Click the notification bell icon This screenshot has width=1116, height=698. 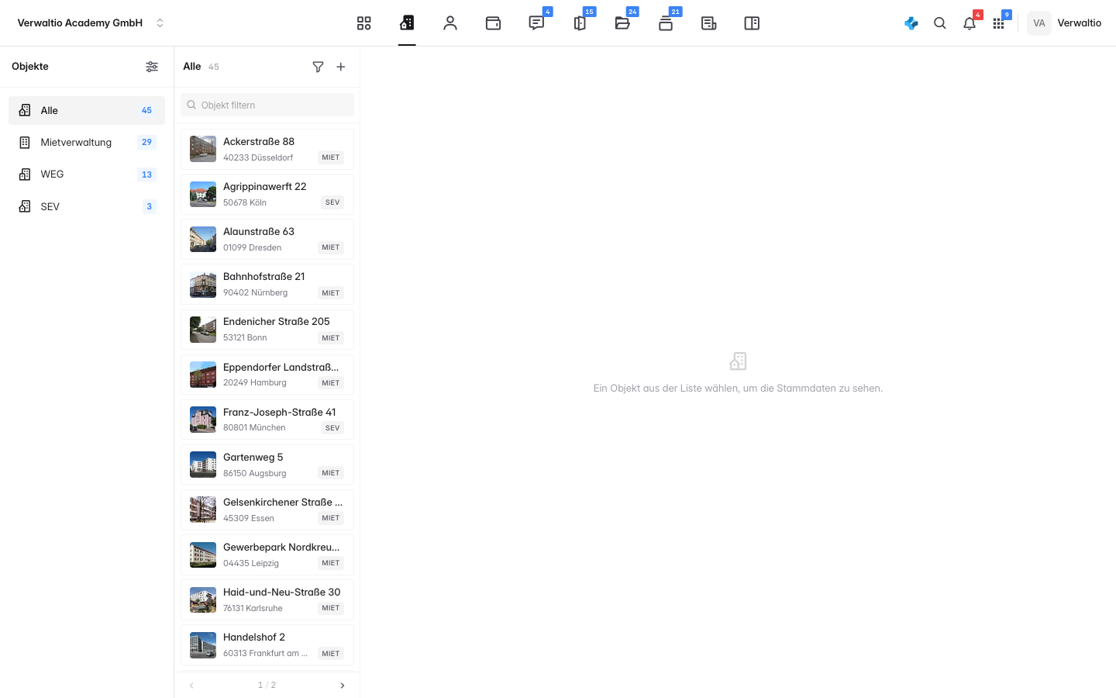pyautogui.click(x=970, y=23)
